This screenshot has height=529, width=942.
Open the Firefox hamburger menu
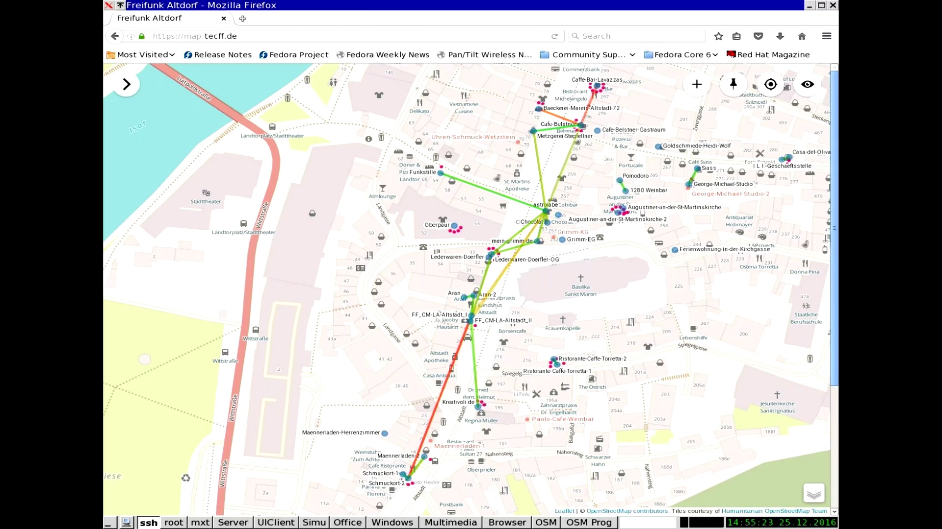click(826, 36)
